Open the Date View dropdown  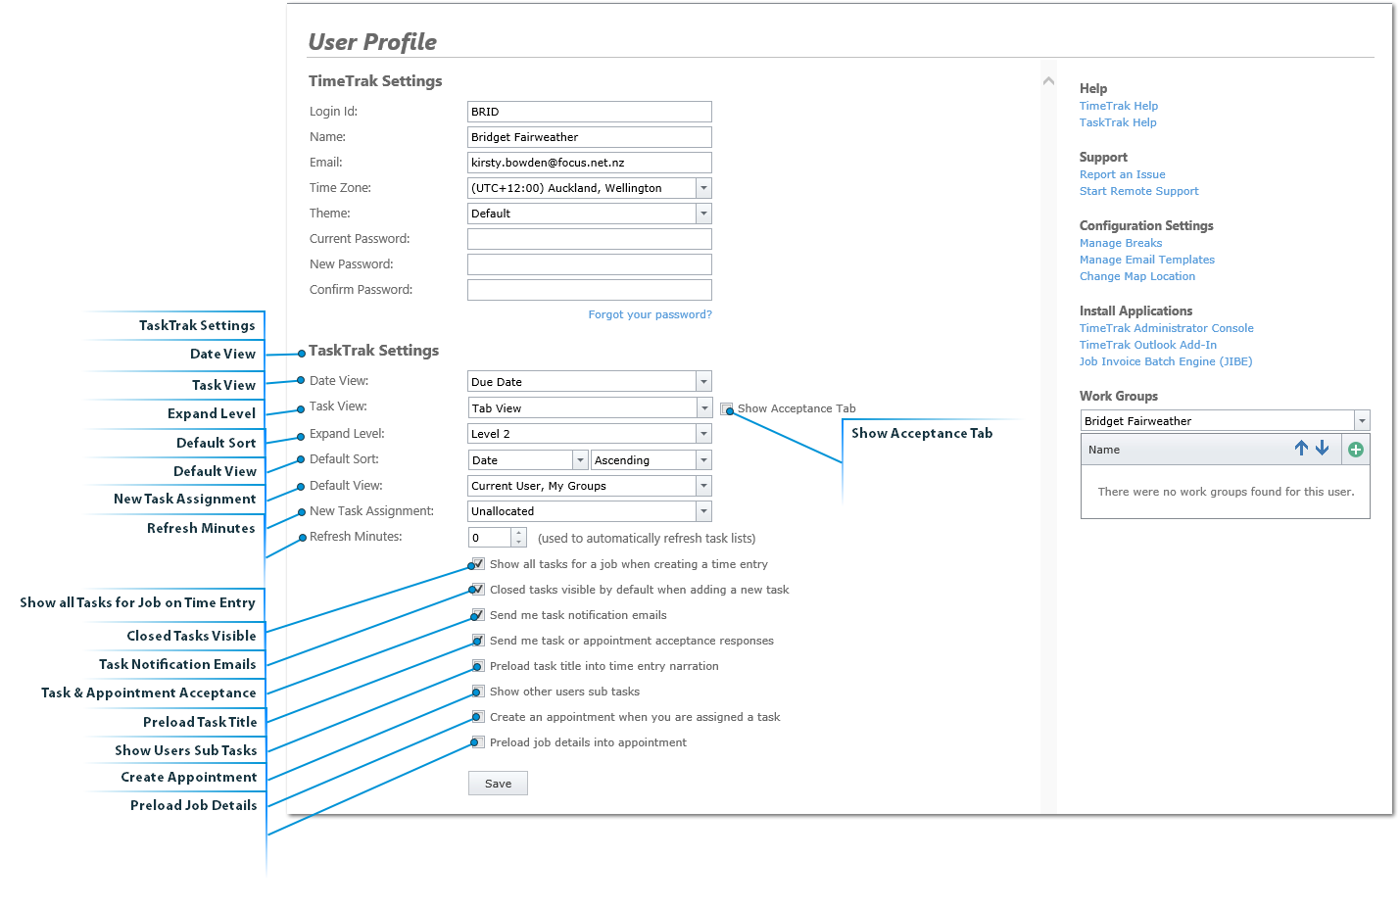703,382
